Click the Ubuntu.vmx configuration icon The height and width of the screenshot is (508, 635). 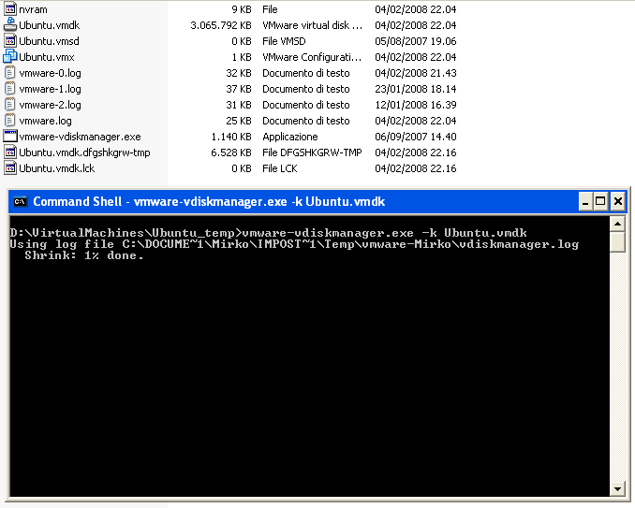[10, 57]
